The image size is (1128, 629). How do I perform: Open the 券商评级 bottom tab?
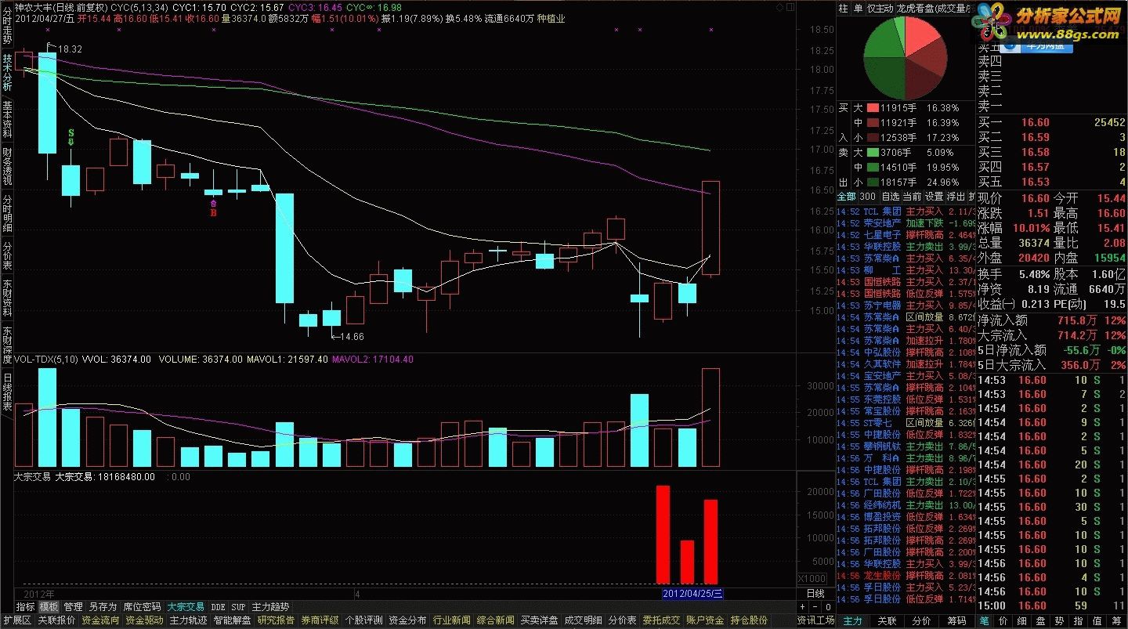[320, 620]
